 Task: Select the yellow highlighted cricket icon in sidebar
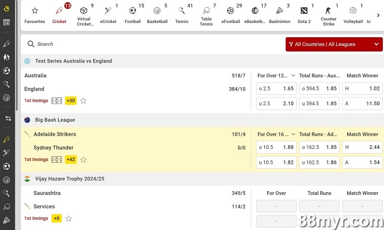pos(7,139)
